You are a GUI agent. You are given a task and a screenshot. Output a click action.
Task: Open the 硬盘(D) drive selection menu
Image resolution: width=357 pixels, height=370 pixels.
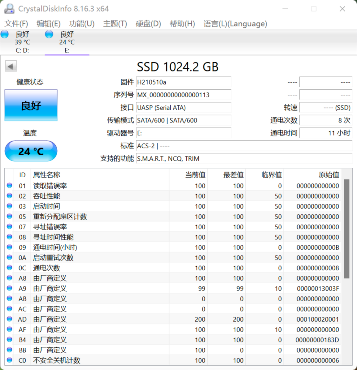coord(148,24)
